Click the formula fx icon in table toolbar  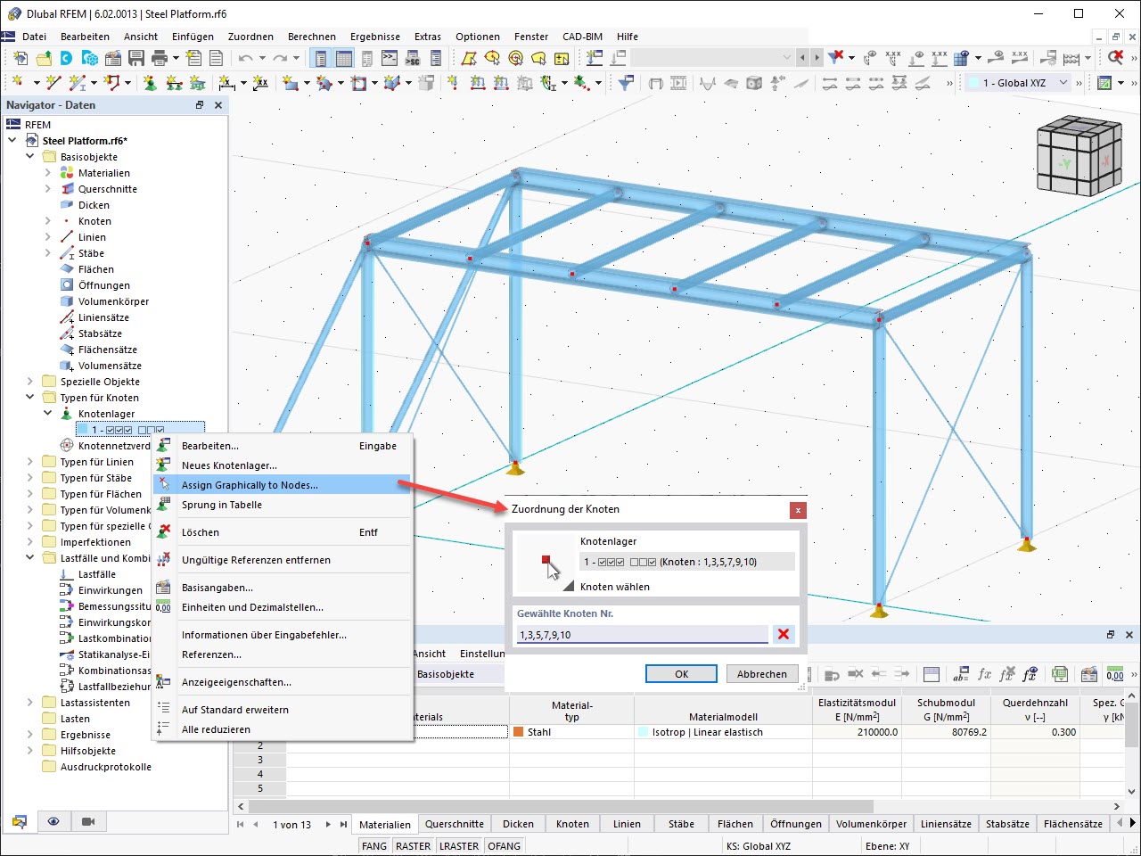click(x=984, y=674)
